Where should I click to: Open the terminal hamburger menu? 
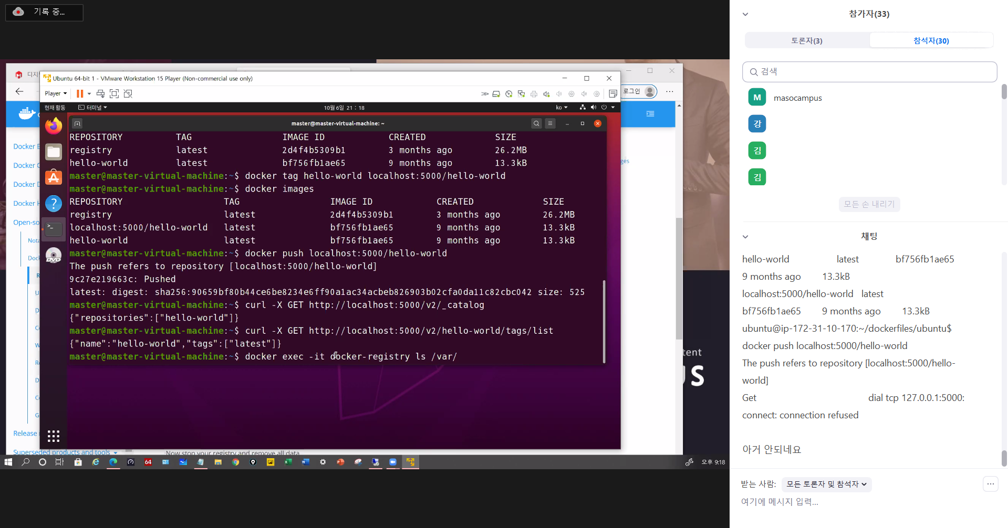pos(550,123)
